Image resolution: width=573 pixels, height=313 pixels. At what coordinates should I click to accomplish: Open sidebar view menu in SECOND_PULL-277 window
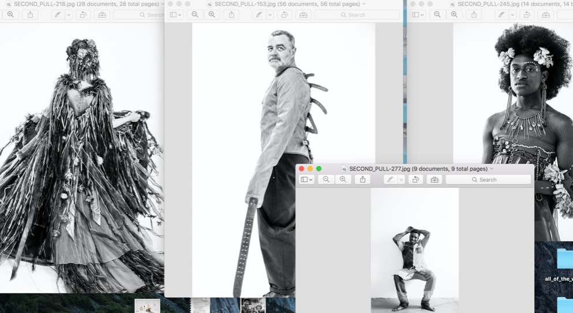click(306, 180)
